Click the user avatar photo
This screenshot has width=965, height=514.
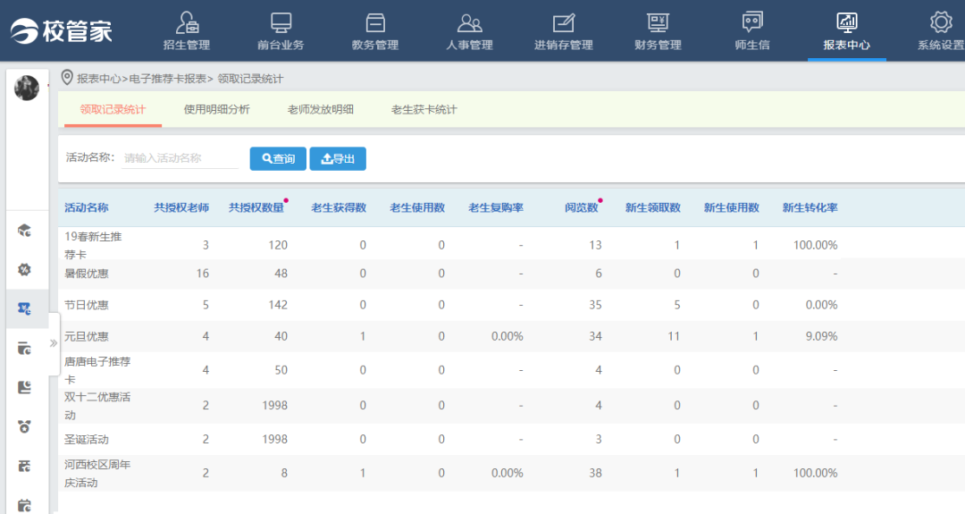[x=27, y=88]
